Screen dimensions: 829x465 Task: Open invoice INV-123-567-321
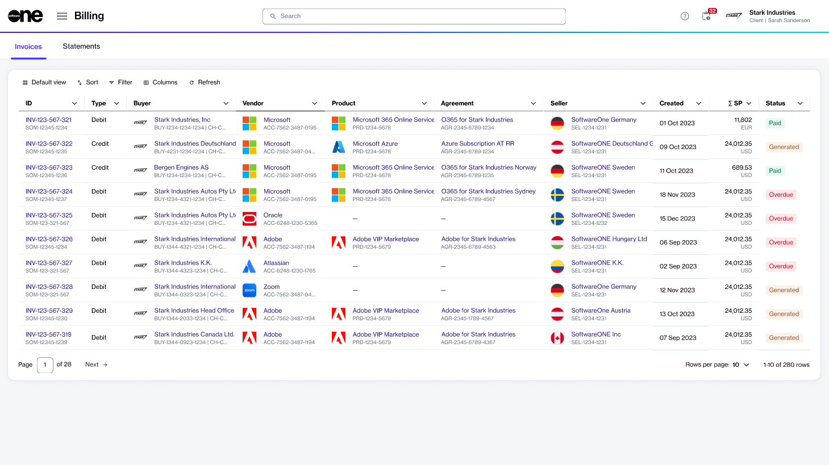(x=48, y=120)
